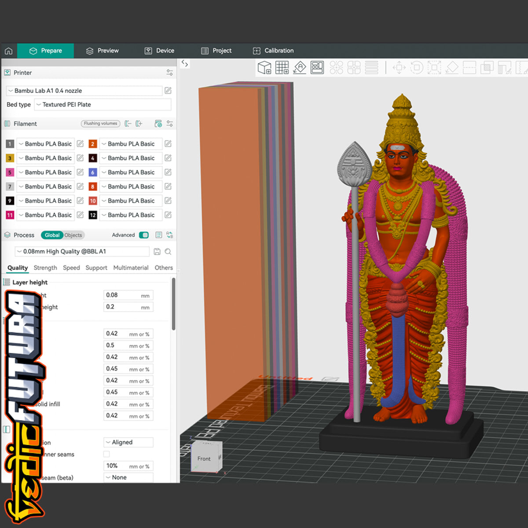This screenshot has width=528, height=528.
Task: Click the Auto orient icon
Action: click(x=300, y=68)
